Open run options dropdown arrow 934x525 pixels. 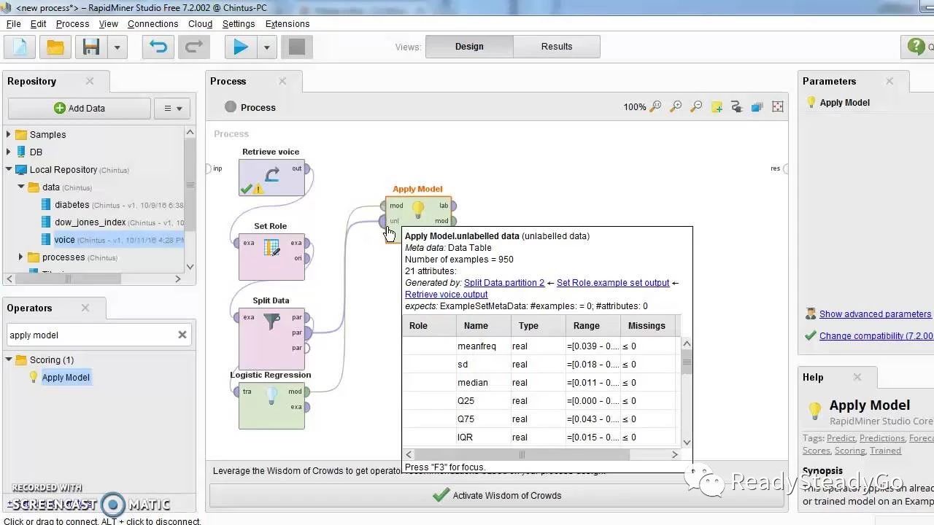click(x=266, y=47)
